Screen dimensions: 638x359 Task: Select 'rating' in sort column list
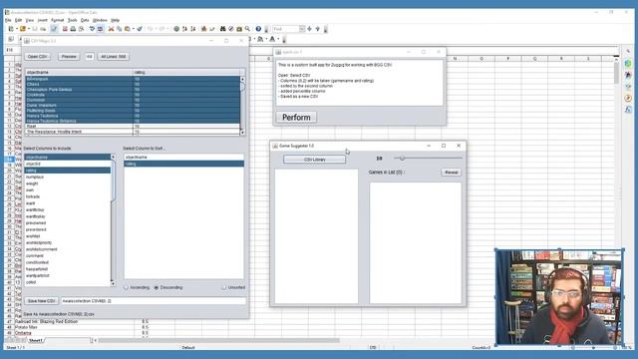click(x=183, y=164)
